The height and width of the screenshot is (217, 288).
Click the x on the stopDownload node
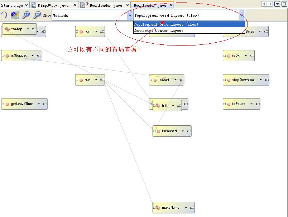[265, 80]
